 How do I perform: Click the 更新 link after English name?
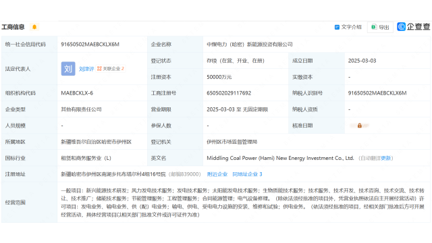pos(385,158)
